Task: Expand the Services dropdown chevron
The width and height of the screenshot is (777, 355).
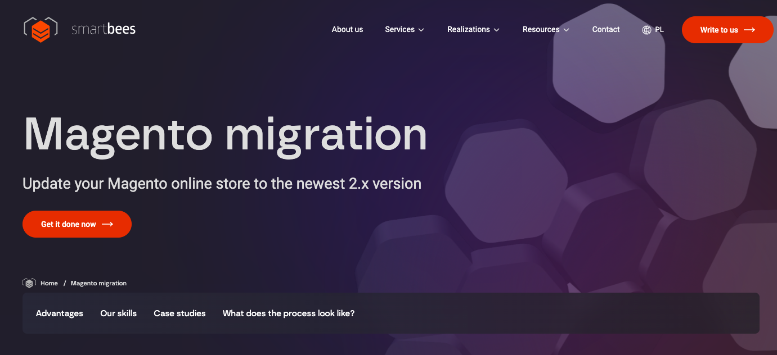Action: (x=421, y=30)
